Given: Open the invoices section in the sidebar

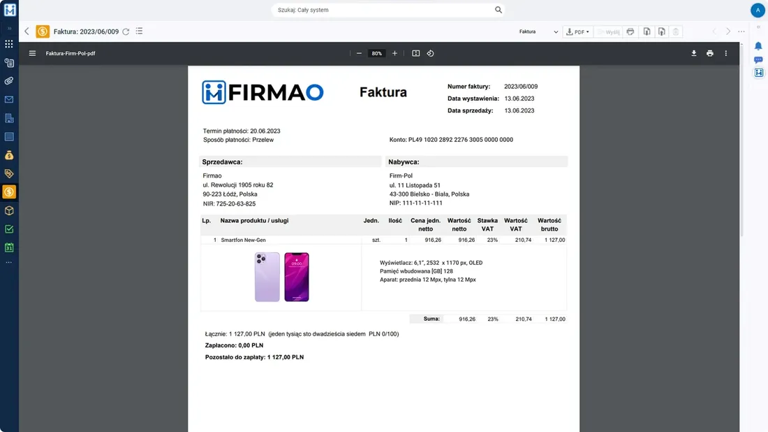Looking at the screenshot, I should click(x=8, y=191).
